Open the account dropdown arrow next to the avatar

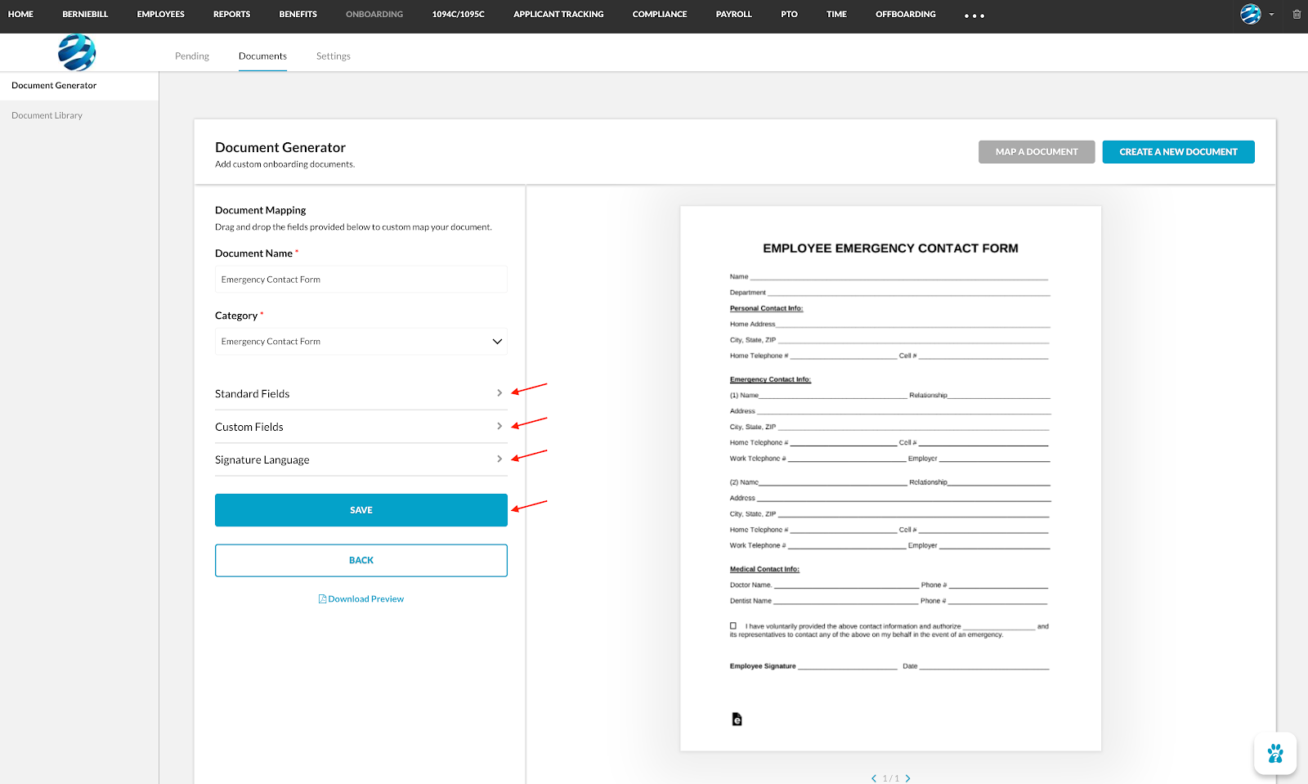point(1272,15)
